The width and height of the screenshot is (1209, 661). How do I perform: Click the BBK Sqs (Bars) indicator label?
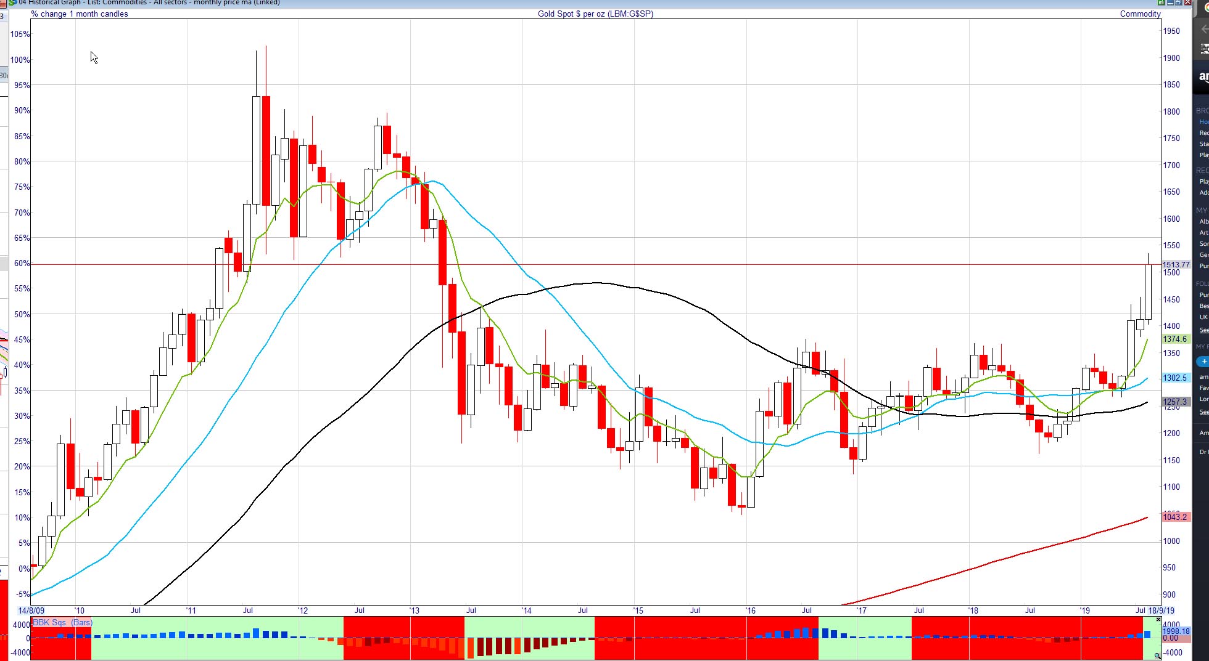(x=62, y=622)
